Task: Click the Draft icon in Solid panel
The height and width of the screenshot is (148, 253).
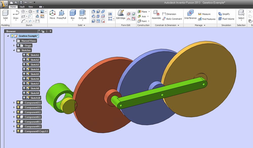Action: [98, 16]
